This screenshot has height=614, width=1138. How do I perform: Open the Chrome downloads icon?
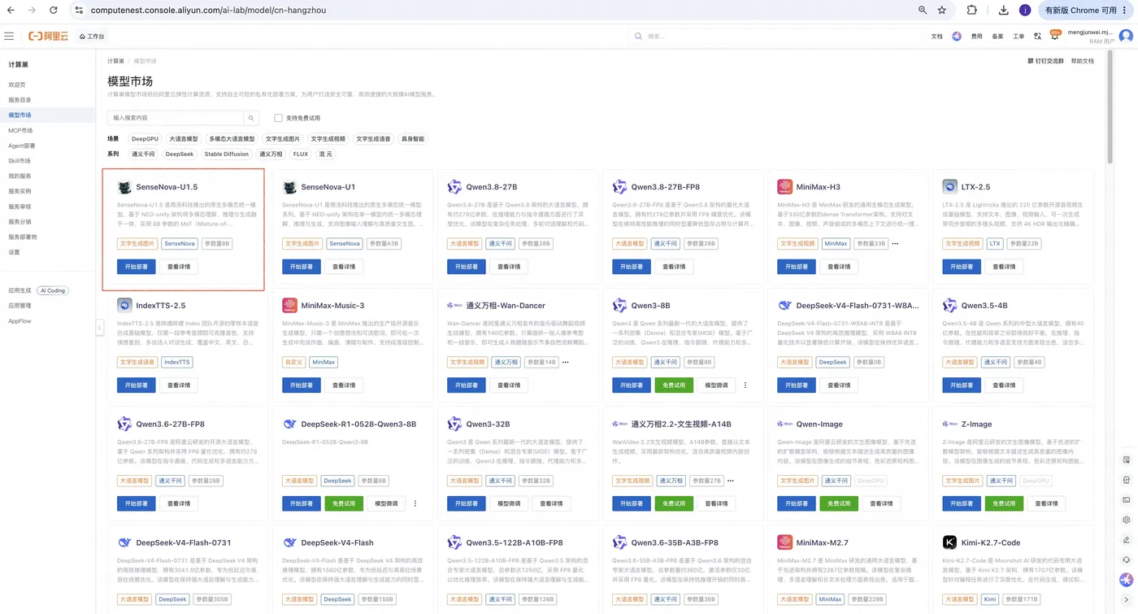[1004, 11]
